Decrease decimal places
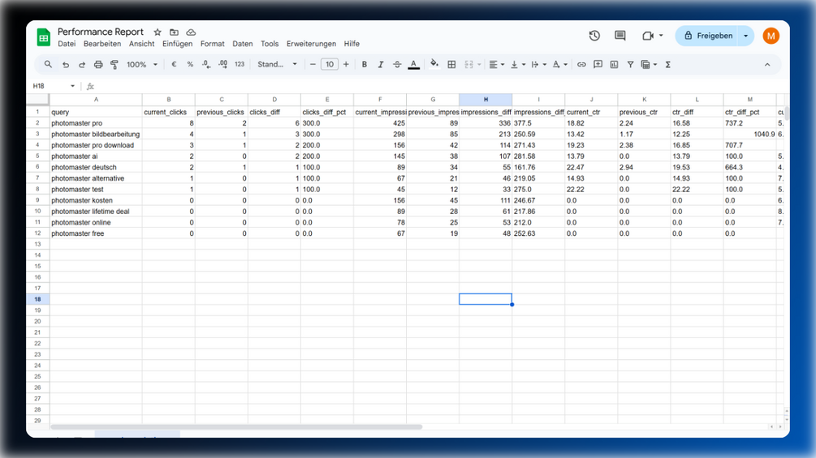 pyautogui.click(x=206, y=64)
